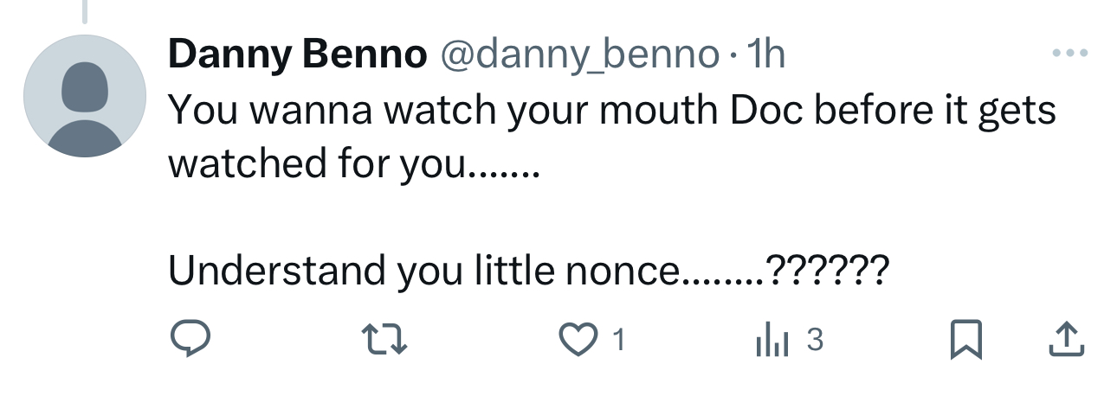Open Danny Benno's default profile avatar
The height and width of the screenshot is (396, 1117).
pyautogui.click(x=85, y=96)
